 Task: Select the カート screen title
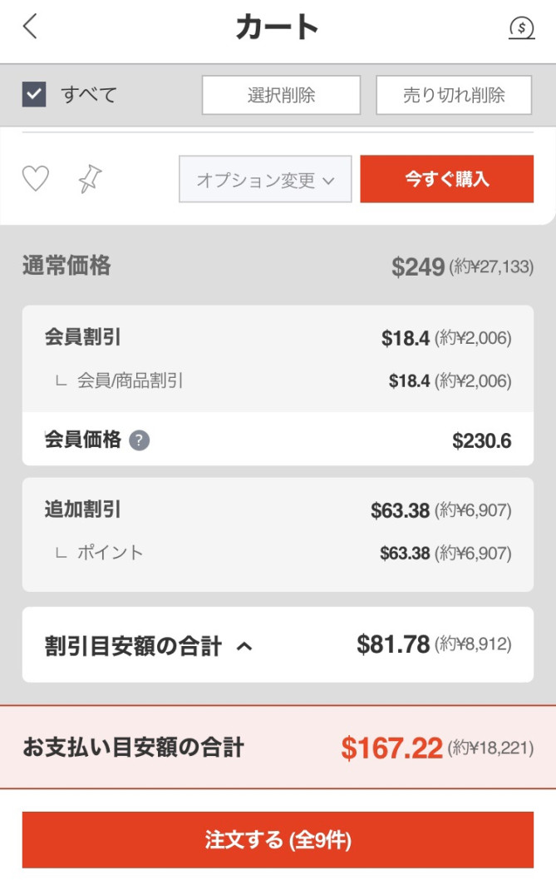pyautogui.click(x=278, y=26)
